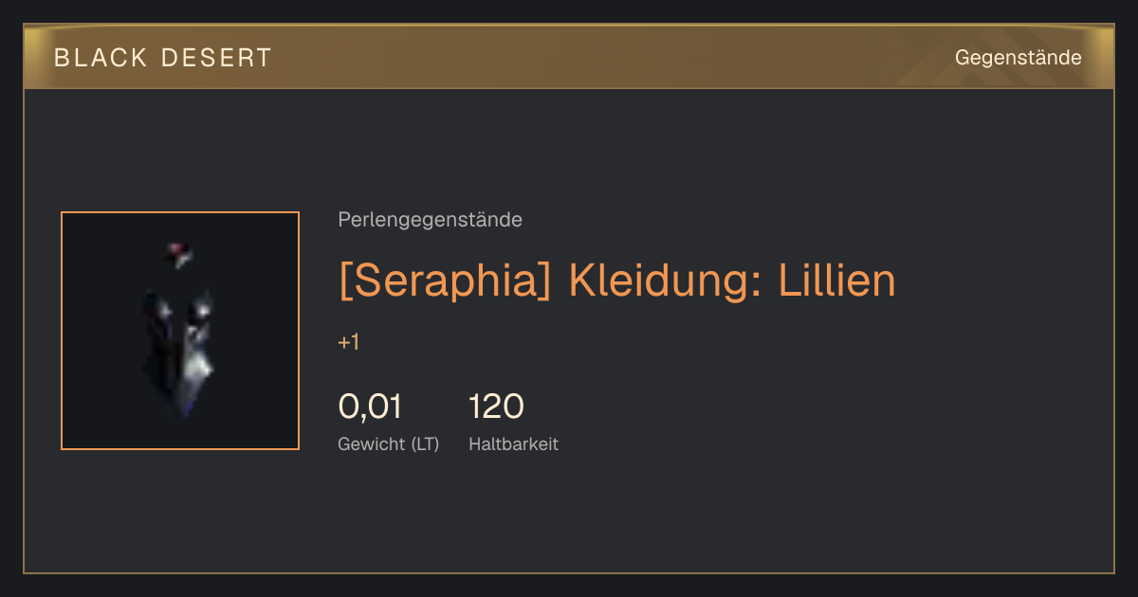
Task: Select the +1 enhancement level indicator
Action: coord(349,342)
